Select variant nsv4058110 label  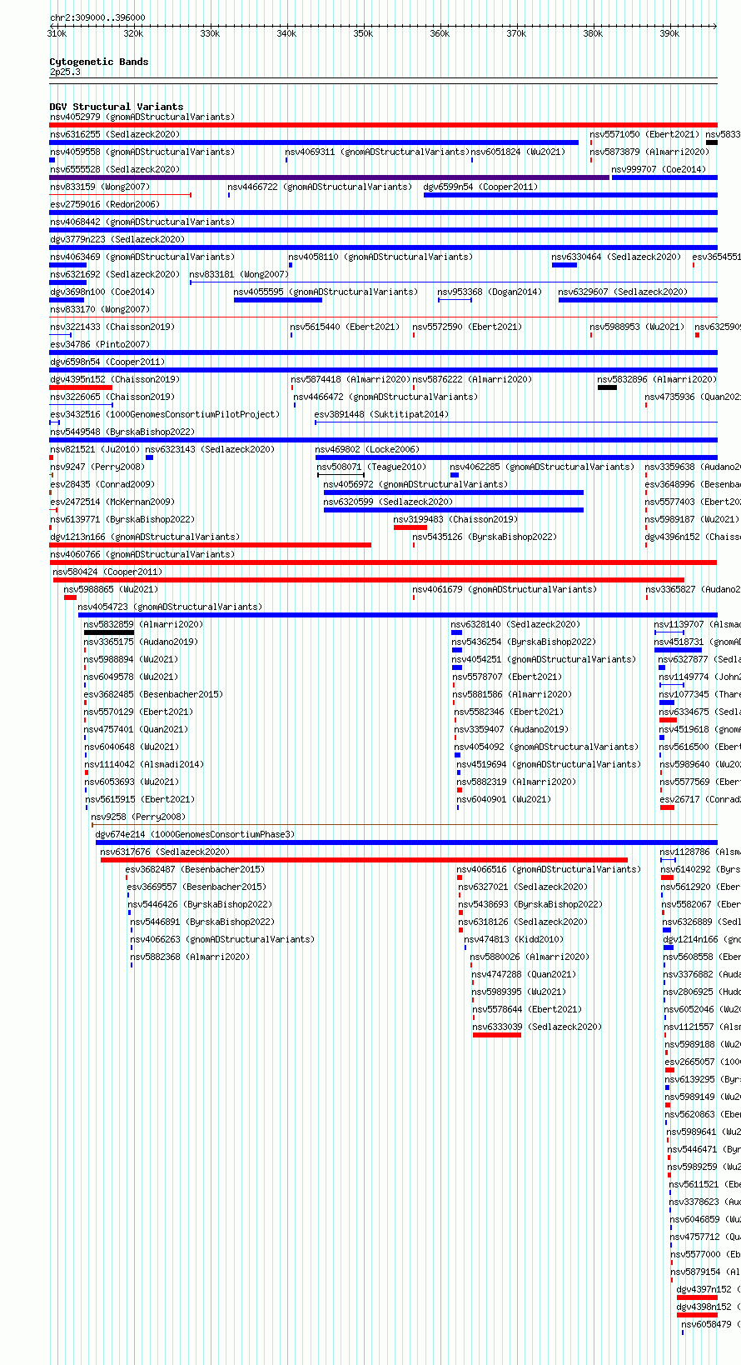pyautogui.click(x=380, y=257)
